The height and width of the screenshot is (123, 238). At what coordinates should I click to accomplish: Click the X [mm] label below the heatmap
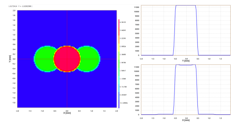pyautogui.click(x=67, y=113)
